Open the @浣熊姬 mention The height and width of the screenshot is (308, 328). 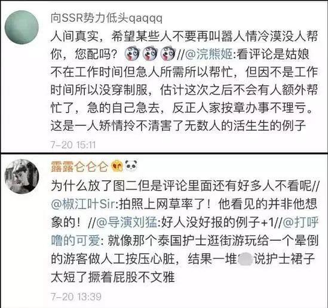[209, 54]
